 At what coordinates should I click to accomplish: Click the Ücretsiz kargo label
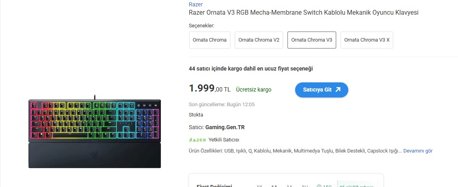pos(254,90)
